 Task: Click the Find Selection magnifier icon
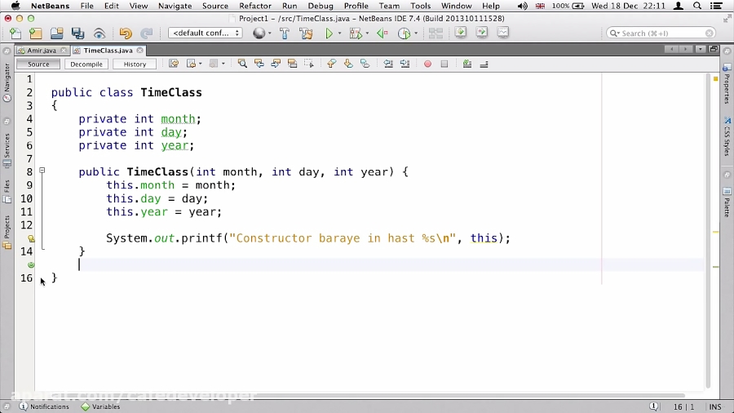pos(242,64)
